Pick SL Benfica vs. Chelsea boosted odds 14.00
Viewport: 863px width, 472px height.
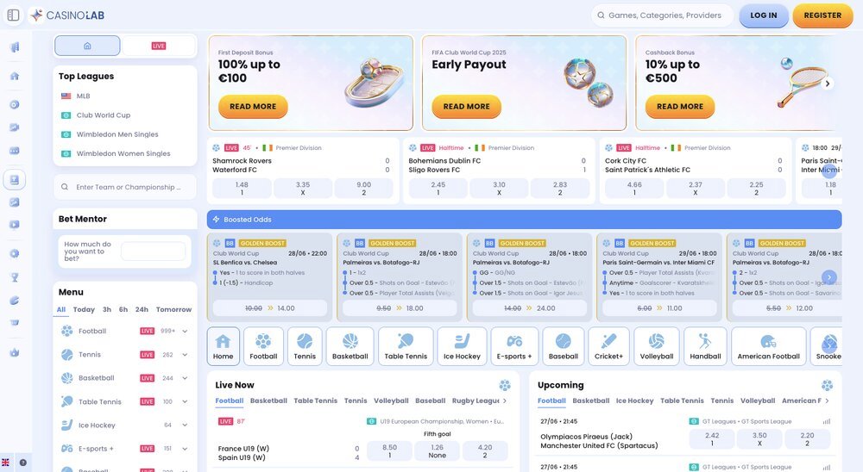(269, 308)
